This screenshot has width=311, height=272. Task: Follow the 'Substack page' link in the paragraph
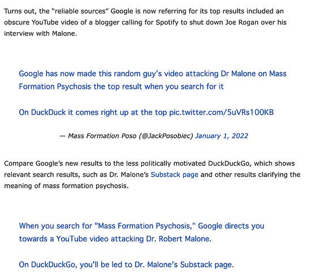tap(174, 175)
